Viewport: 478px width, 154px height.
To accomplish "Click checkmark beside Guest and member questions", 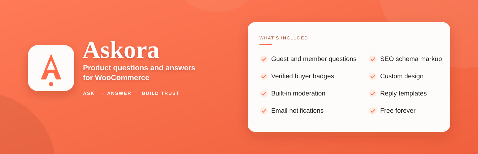I will tap(264, 59).
